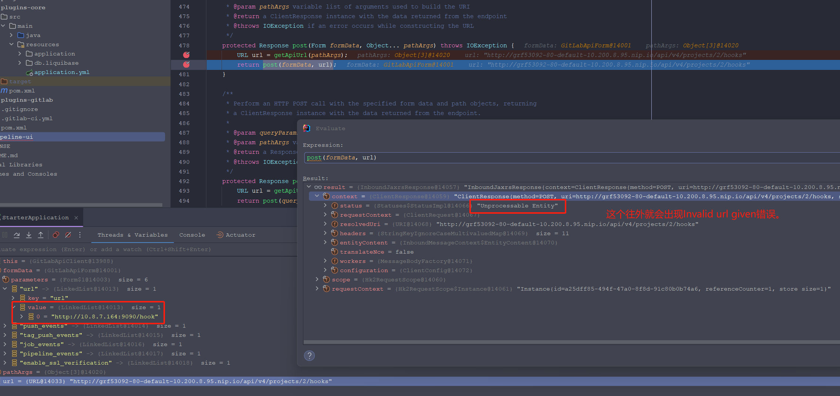Collapse the context node in Evaluate result
This screenshot has width=840, height=396.
(317, 196)
